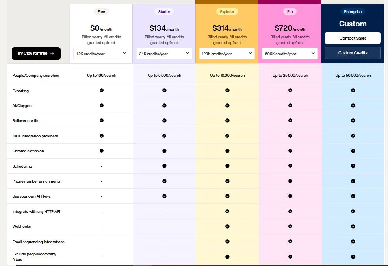Click AI/Claygent checkmark in Starter column

point(164,105)
